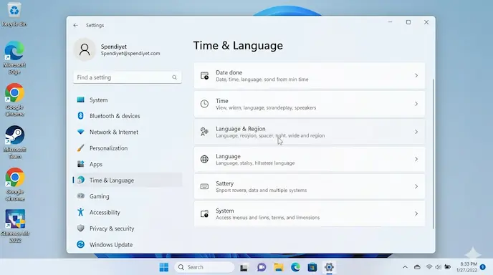
Task: Click the clock icon on Time card
Action: [x=204, y=104]
